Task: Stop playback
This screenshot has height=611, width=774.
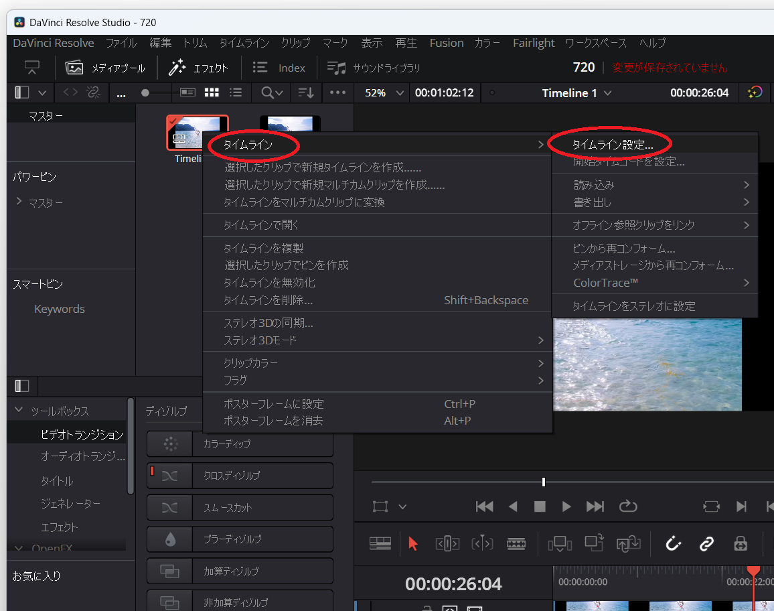Action: [540, 506]
